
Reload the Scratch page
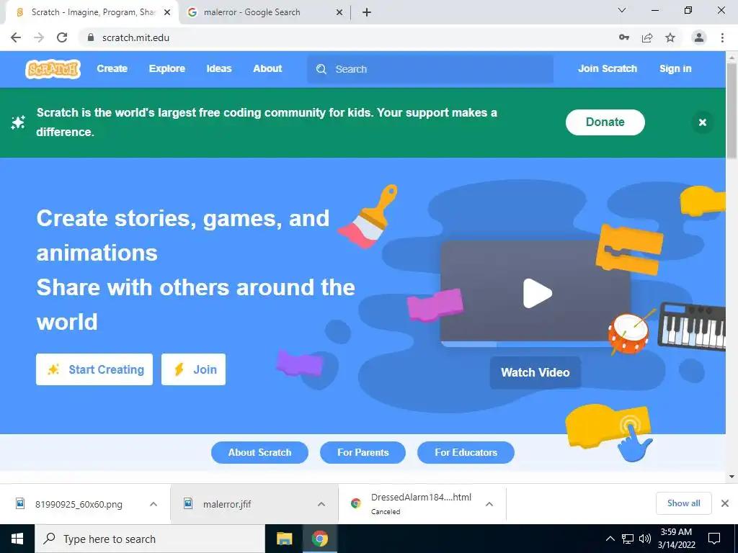point(62,37)
